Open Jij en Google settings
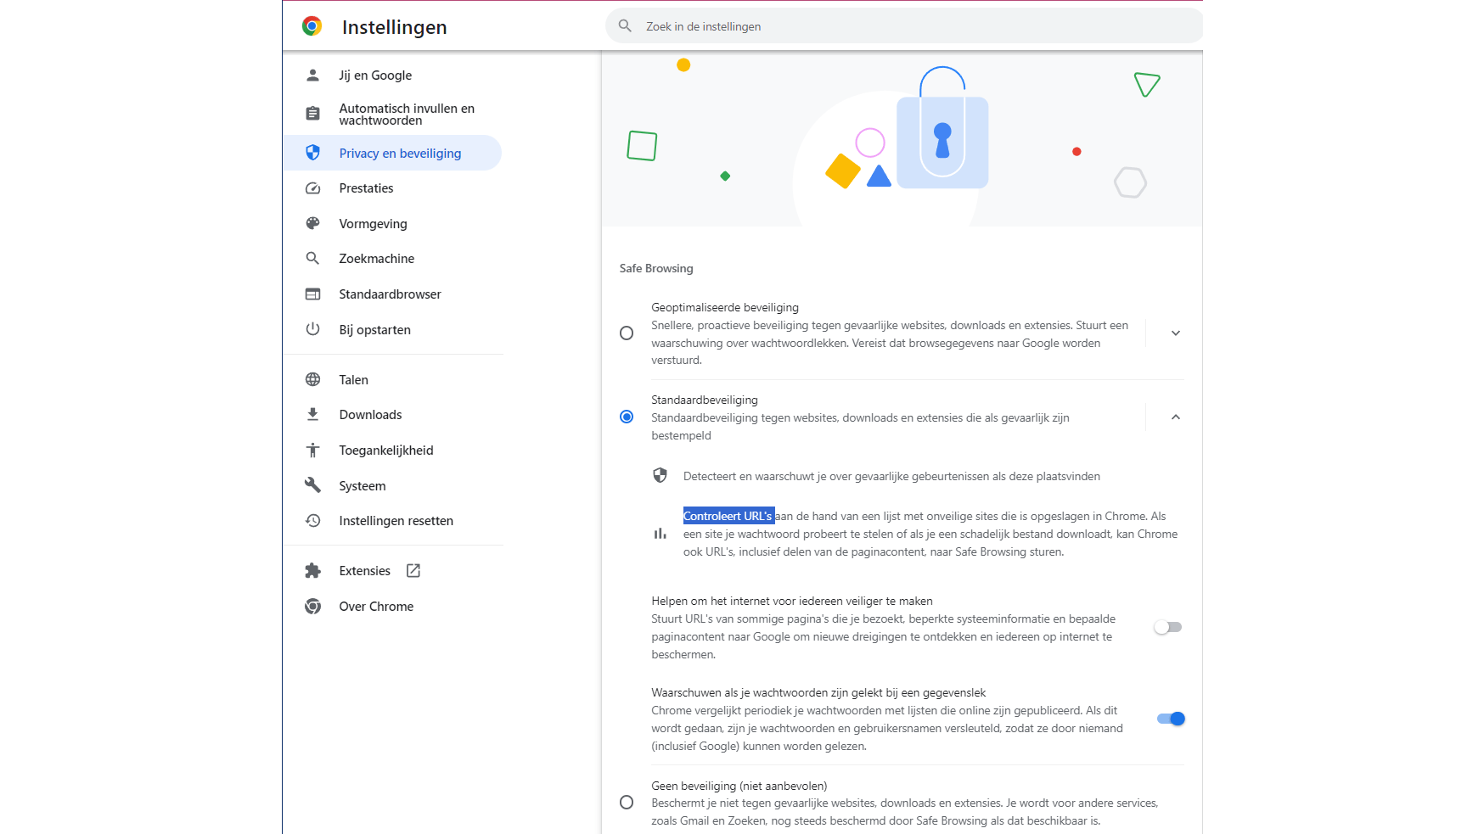1484x834 pixels. [375, 76]
